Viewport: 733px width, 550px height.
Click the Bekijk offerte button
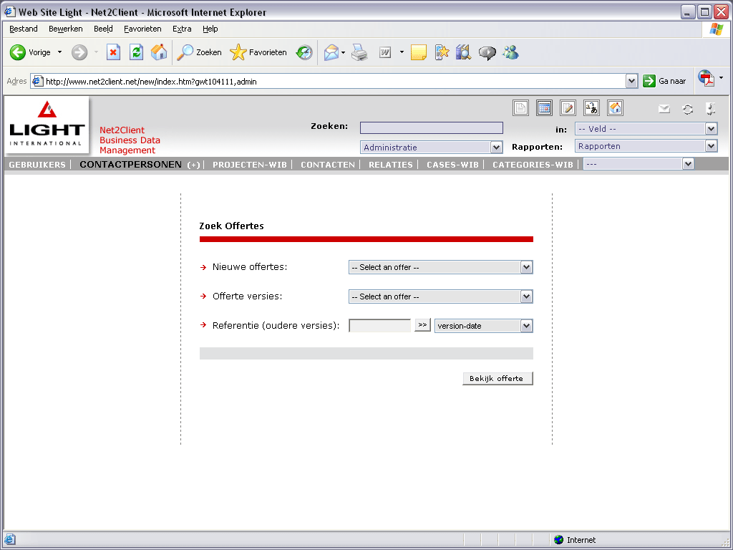pyautogui.click(x=497, y=378)
